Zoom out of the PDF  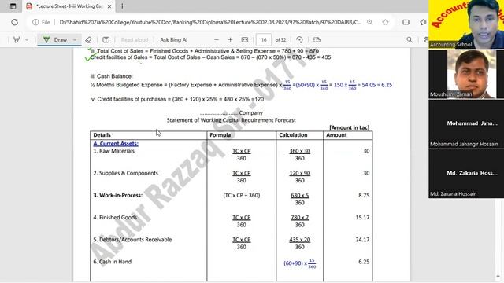point(217,40)
